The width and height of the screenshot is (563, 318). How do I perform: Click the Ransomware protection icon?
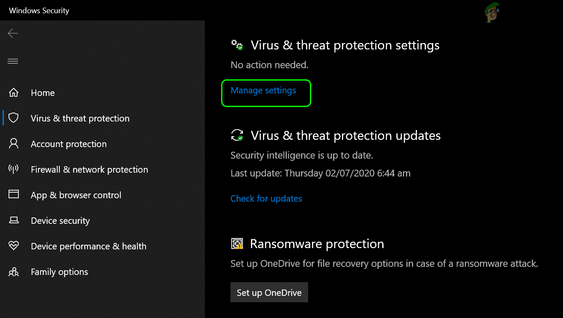point(237,244)
